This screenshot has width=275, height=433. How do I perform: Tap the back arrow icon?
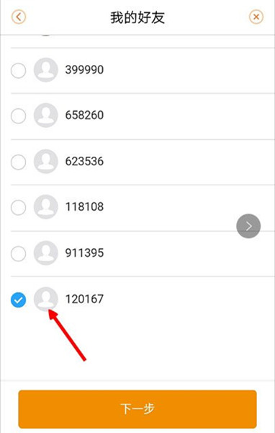pos(19,17)
